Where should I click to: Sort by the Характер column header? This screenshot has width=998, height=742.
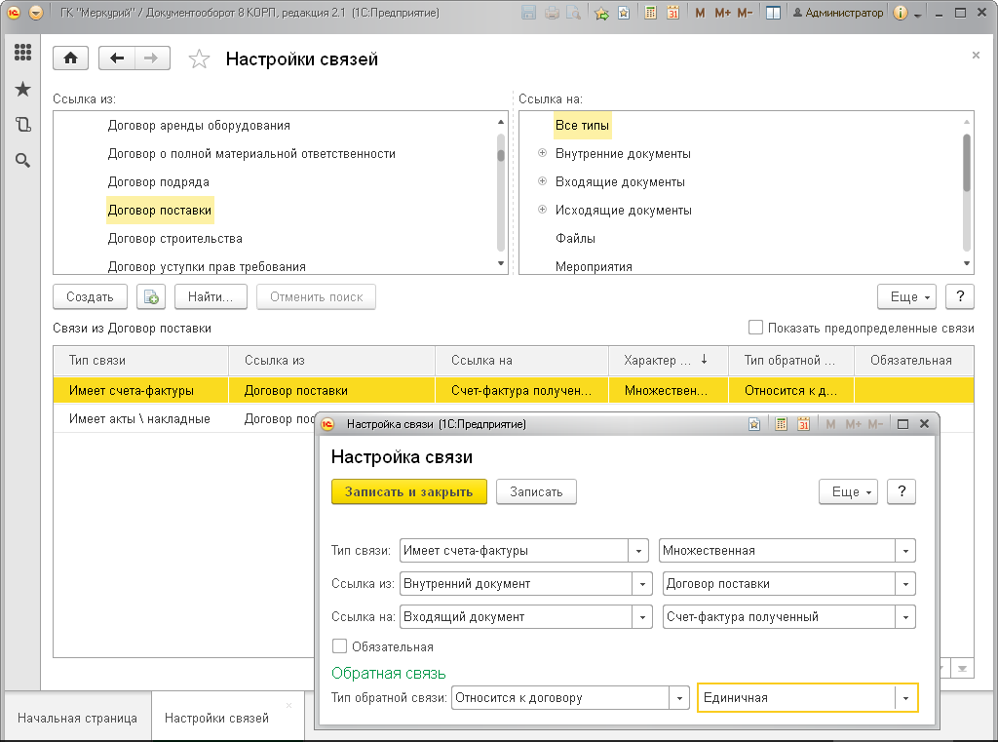669,361
